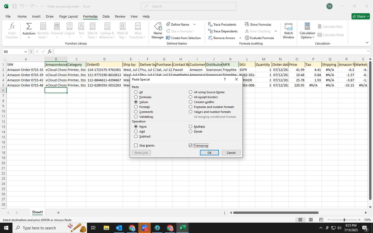Open the Name Manager
Viewport: 373px width, 233px height.
tap(158, 31)
